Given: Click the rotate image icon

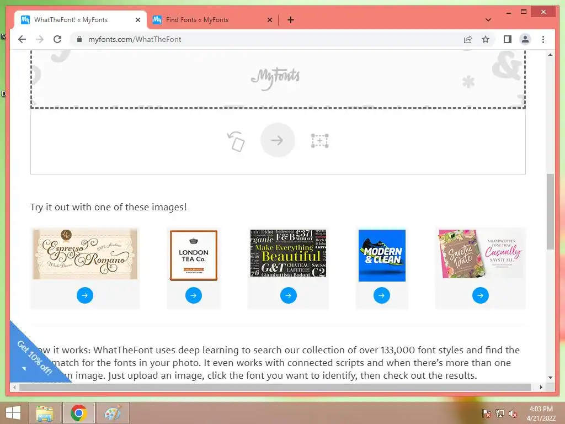Looking at the screenshot, I should [x=236, y=141].
